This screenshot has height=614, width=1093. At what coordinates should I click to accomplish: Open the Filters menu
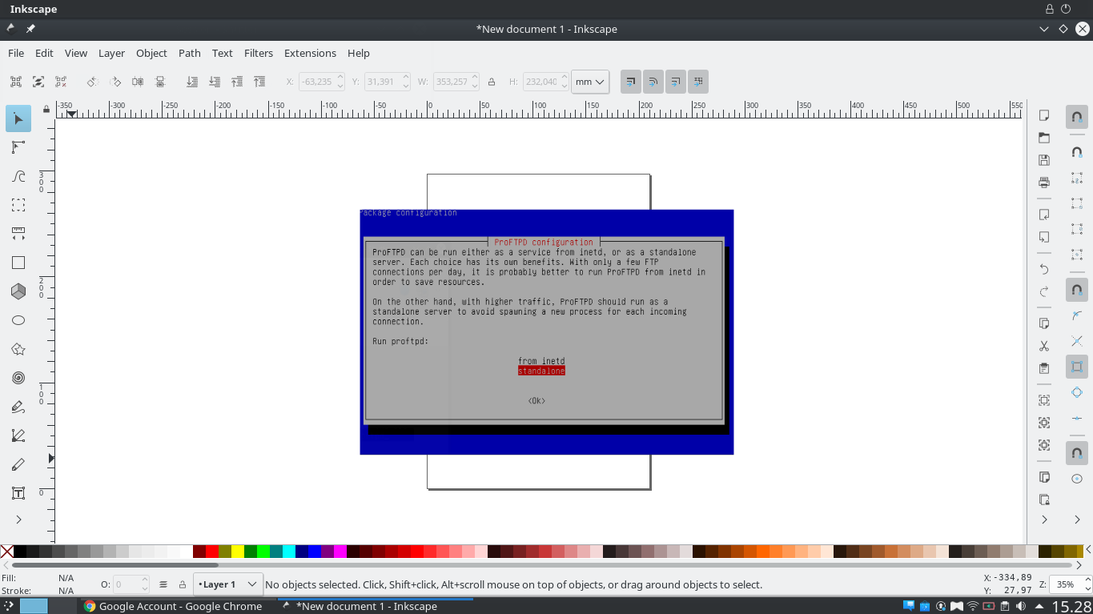click(259, 53)
